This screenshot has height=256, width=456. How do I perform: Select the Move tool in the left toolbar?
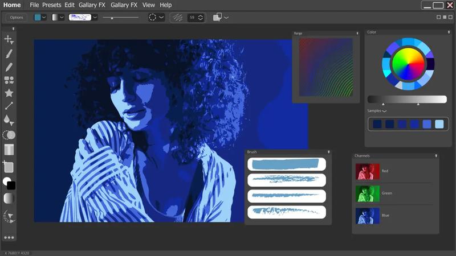click(x=9, y=39)
